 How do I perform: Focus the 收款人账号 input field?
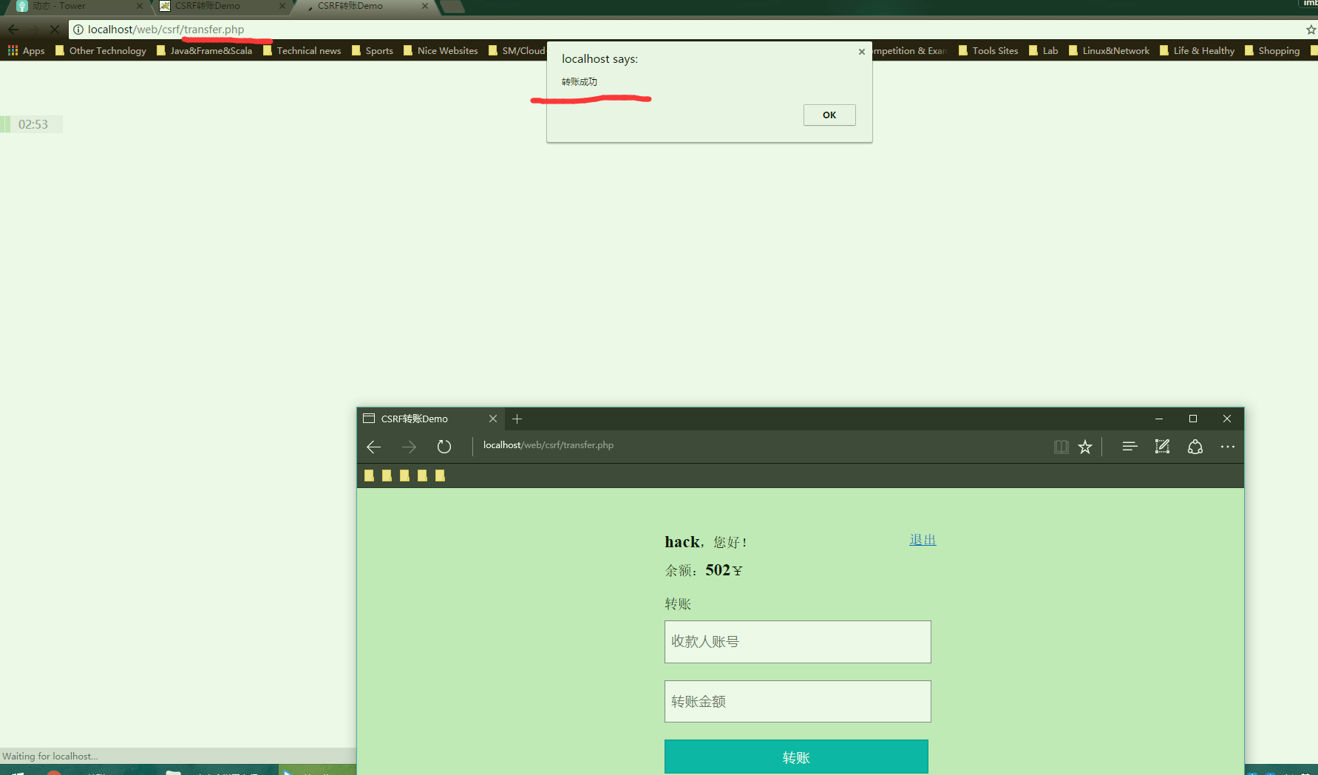(798, 641)
